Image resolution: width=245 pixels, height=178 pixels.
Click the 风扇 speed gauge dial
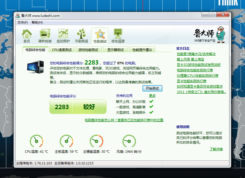click(x=129, y=141)
